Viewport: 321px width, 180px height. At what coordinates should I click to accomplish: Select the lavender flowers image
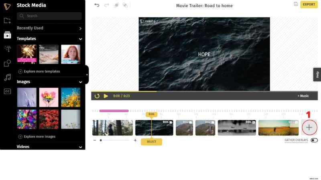coord(27,97)
